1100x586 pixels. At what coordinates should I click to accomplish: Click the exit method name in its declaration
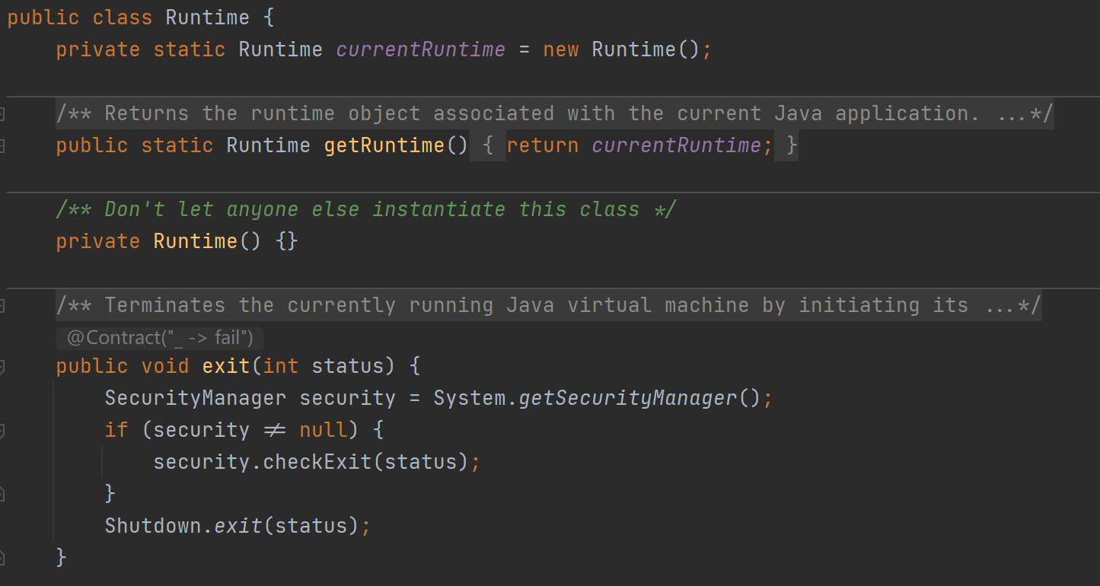click(x=226, y=366)
